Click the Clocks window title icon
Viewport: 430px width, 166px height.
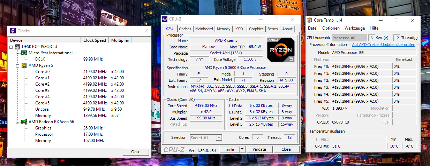tap(13, 31)
